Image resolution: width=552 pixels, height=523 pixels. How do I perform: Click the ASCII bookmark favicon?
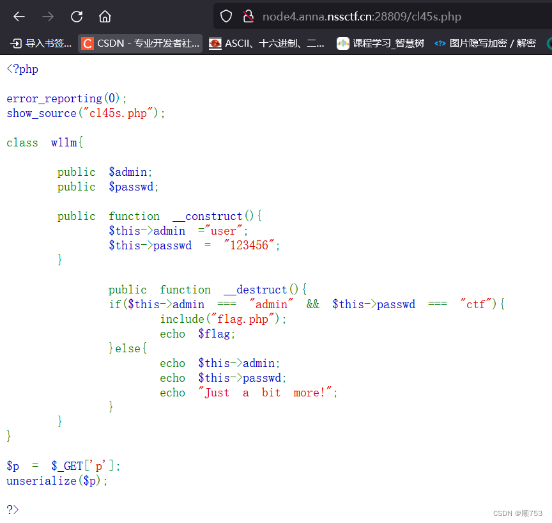(x=215, y=43)
